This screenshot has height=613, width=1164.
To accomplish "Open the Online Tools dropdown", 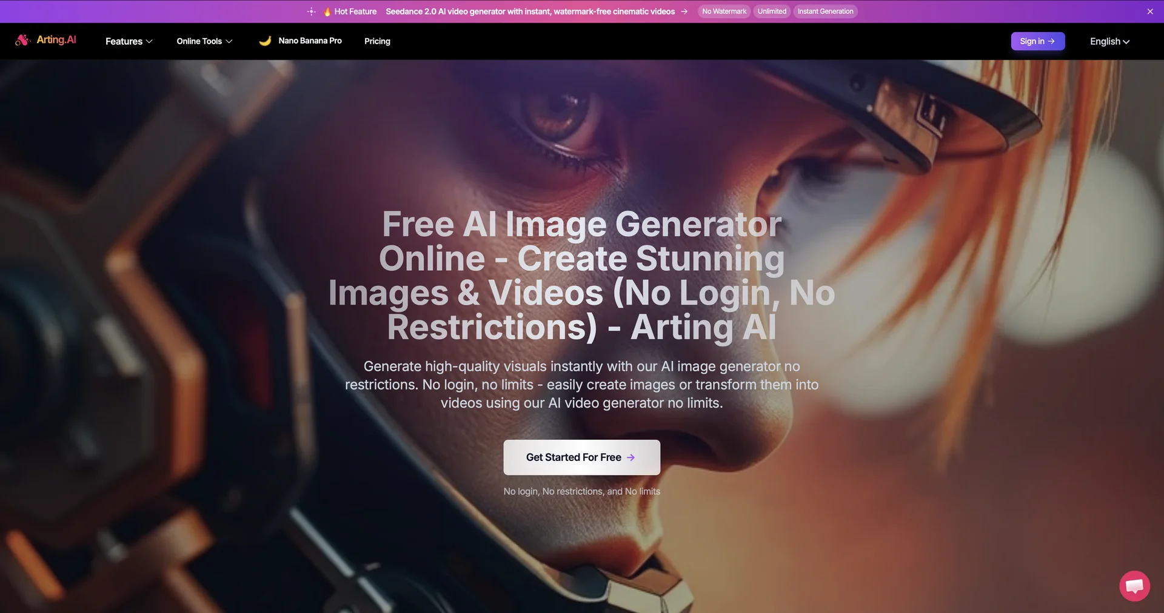I will (x=204, y=41).
